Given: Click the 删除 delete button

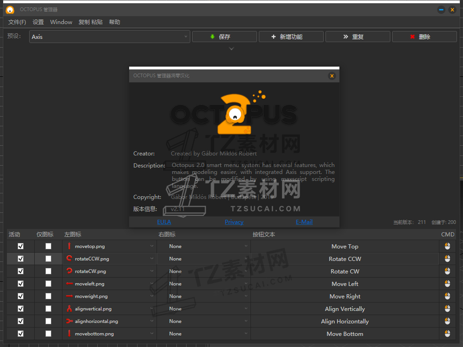Looking at the screenshot, I should click(424, 37).
